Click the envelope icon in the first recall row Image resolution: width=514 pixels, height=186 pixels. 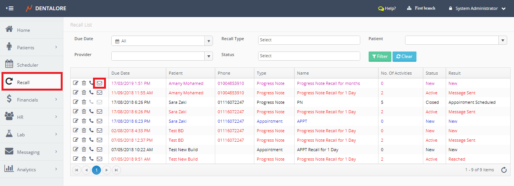[99, 83]
